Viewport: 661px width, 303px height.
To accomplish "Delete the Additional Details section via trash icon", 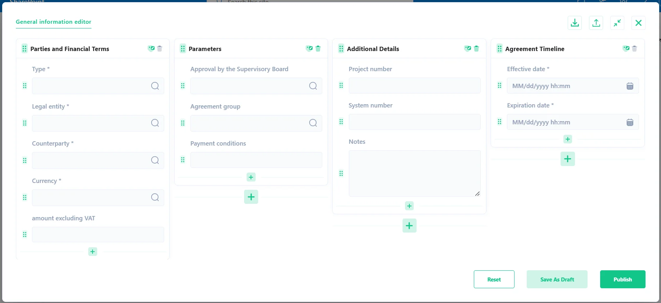I will tap(476, 49).
